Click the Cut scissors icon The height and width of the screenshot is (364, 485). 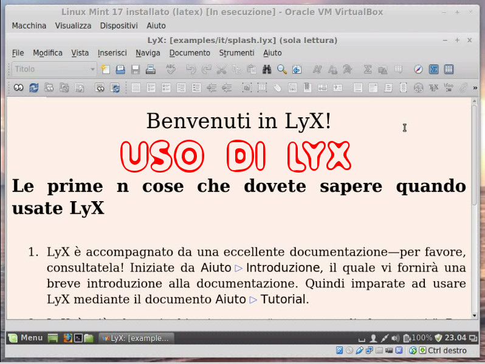(x=221, y=69)
